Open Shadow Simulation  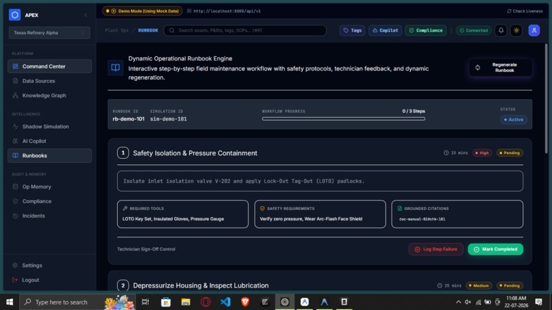pyautogui.click(x=49, y=127)
